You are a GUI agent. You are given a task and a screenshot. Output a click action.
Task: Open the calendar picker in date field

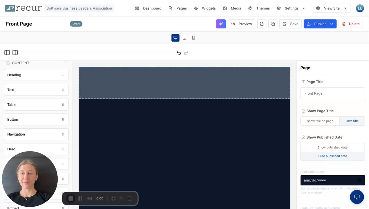[x=359, y=180]
